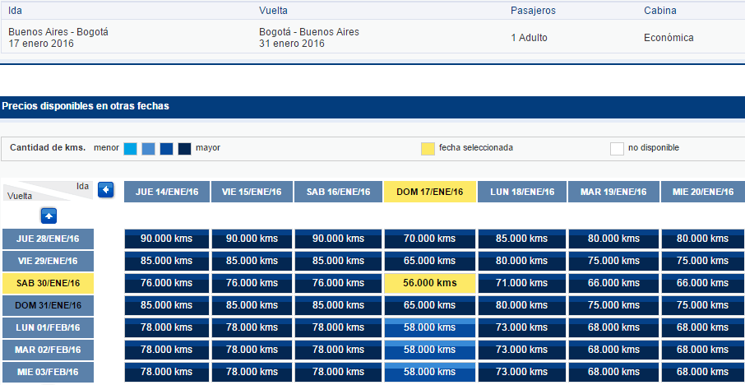Choose 58.000 kms in LUN 01/FEB/16 row
745x385 pixels.
[x=430, y=327]
